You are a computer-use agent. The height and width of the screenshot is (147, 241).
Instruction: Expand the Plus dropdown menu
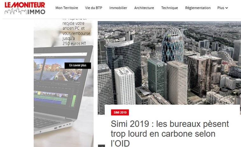click(x=223, y=8)
